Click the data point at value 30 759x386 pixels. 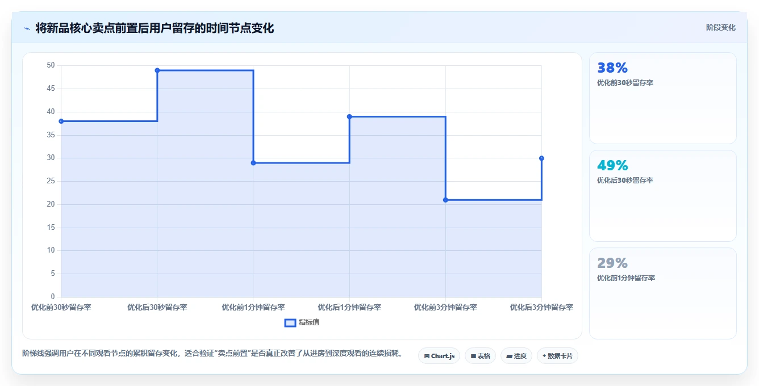[x=541, y=158]
